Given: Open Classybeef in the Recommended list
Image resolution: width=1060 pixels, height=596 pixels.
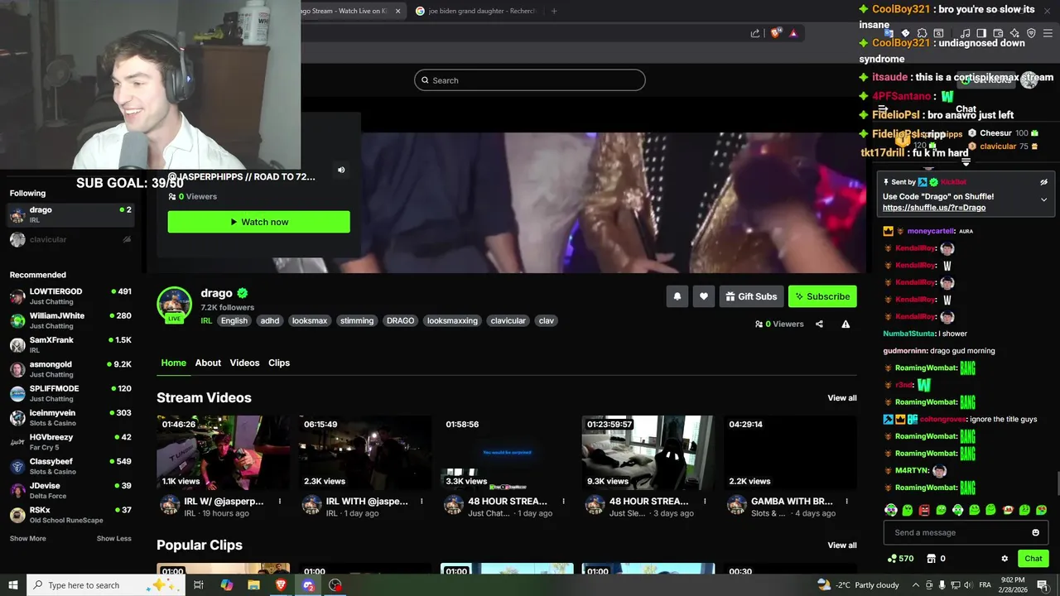Looking at the screenshot, I should (70, 466).
